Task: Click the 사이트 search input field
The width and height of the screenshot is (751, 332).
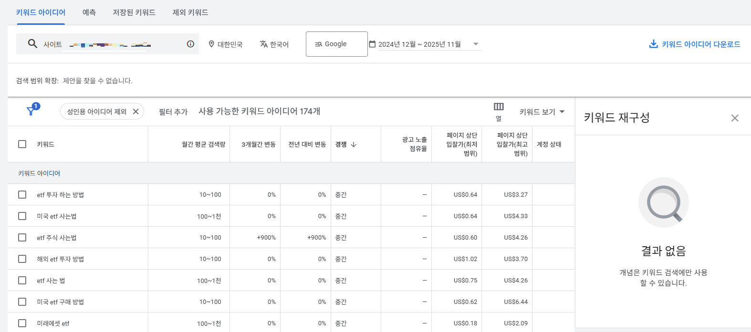Action: coord(107,44)
